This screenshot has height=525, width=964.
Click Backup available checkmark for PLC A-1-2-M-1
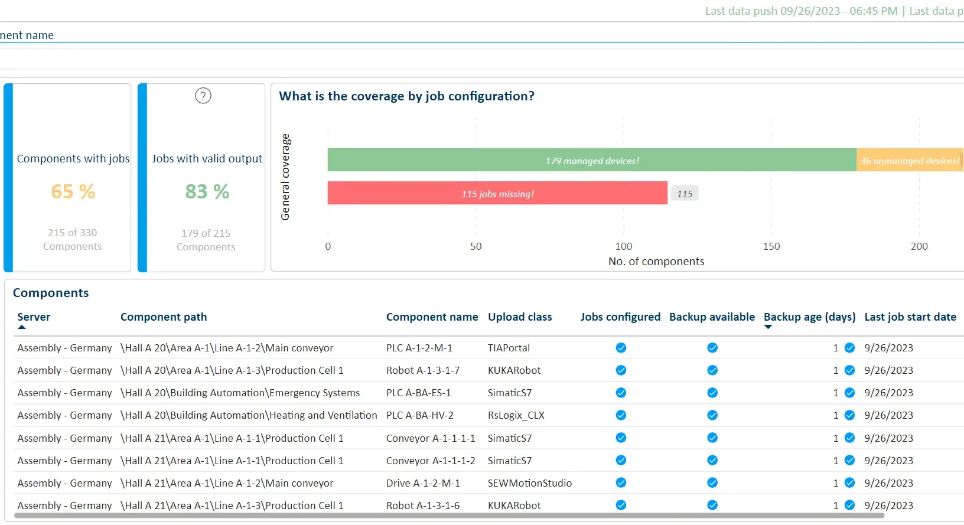(x=712, y=348)
